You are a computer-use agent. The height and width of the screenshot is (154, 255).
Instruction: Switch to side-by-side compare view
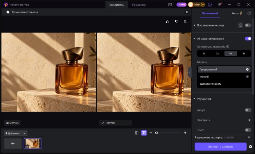tap(144, 133)
